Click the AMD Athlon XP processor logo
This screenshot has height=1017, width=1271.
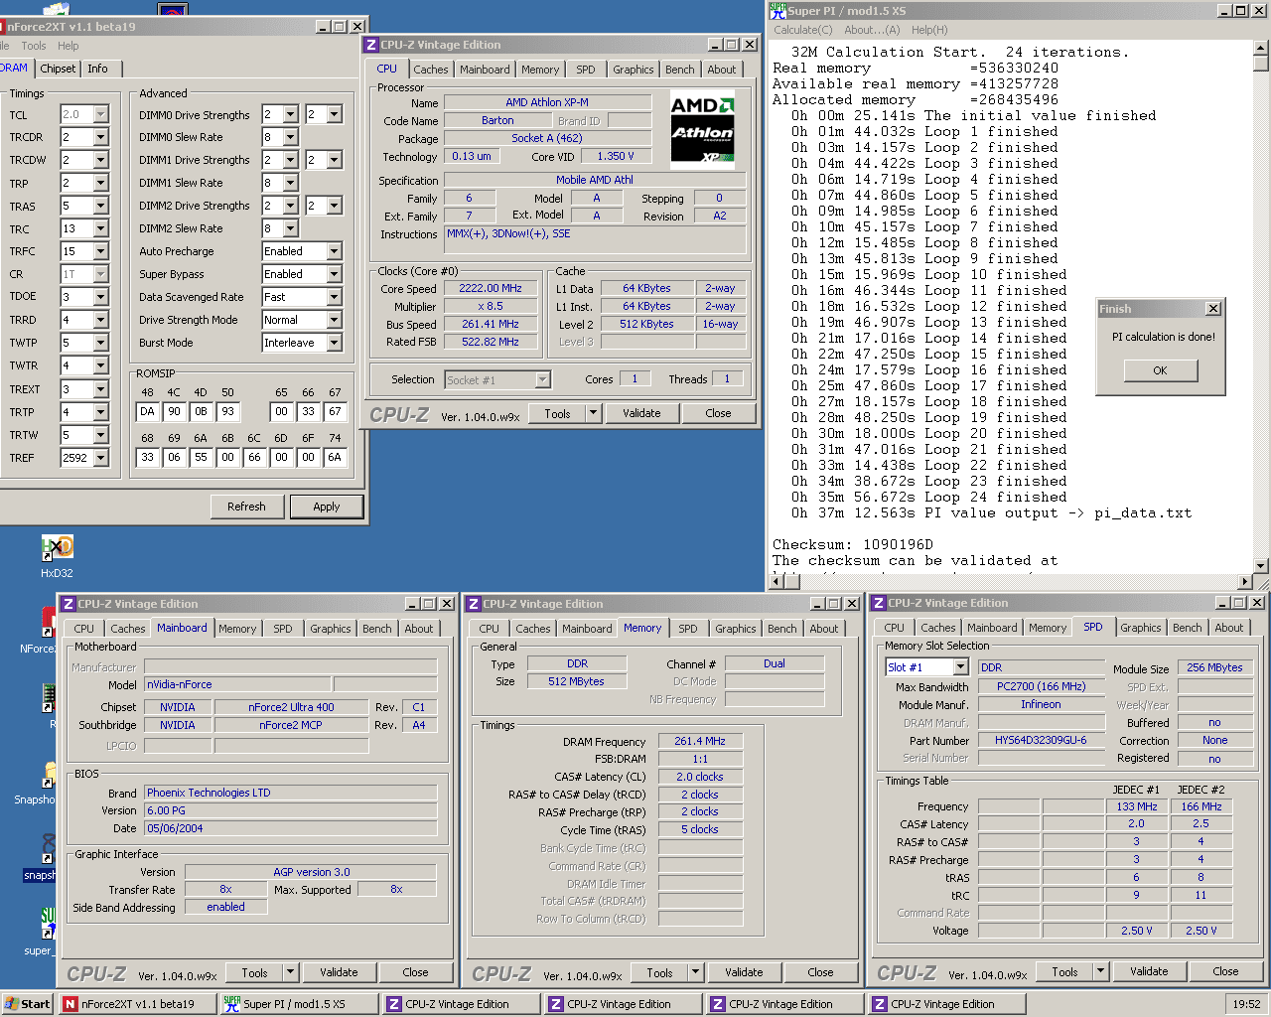pos(702,129)
